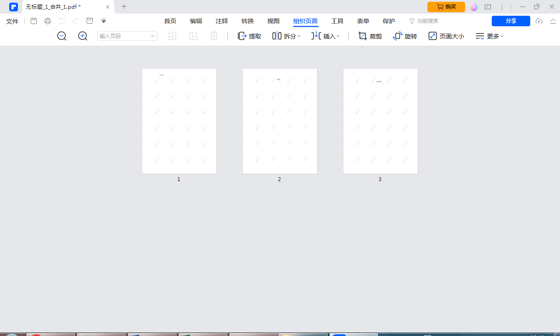Image resolution: width=560 pixels, height=336 pixels.
Task: Open the print dialog
Action: 47,21
